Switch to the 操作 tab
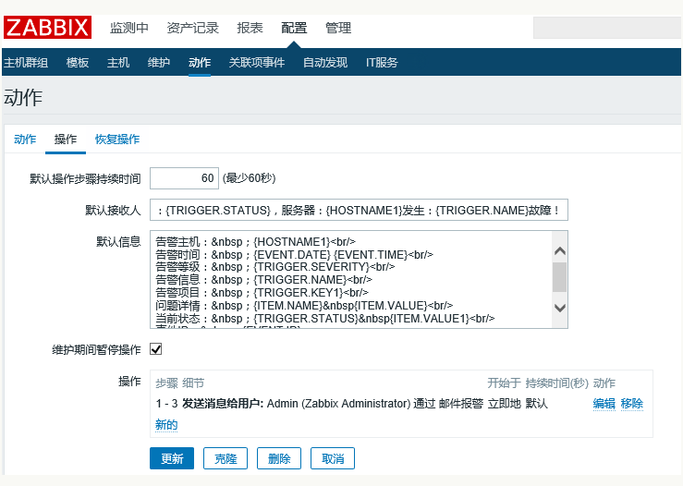683x486 pixels. [x=66, y=140]
